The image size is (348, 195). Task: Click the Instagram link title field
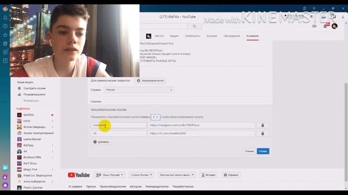(x=119, y=125)
